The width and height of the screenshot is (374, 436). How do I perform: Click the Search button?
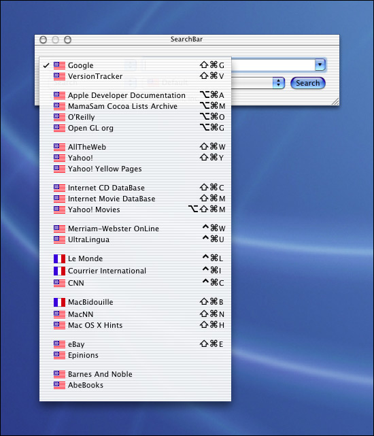[x=308, y=83]
